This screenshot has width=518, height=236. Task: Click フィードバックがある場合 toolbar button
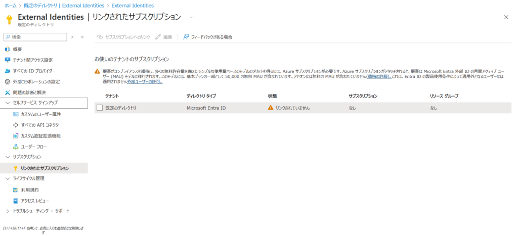click(x=207, y=37)
